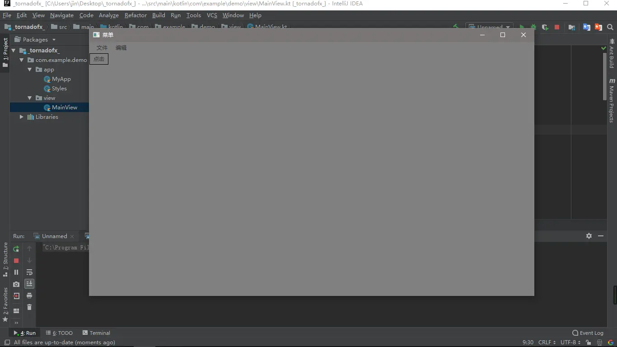Open the Event Log
Screen dimensions: 617x347
[x=588, y=333]
